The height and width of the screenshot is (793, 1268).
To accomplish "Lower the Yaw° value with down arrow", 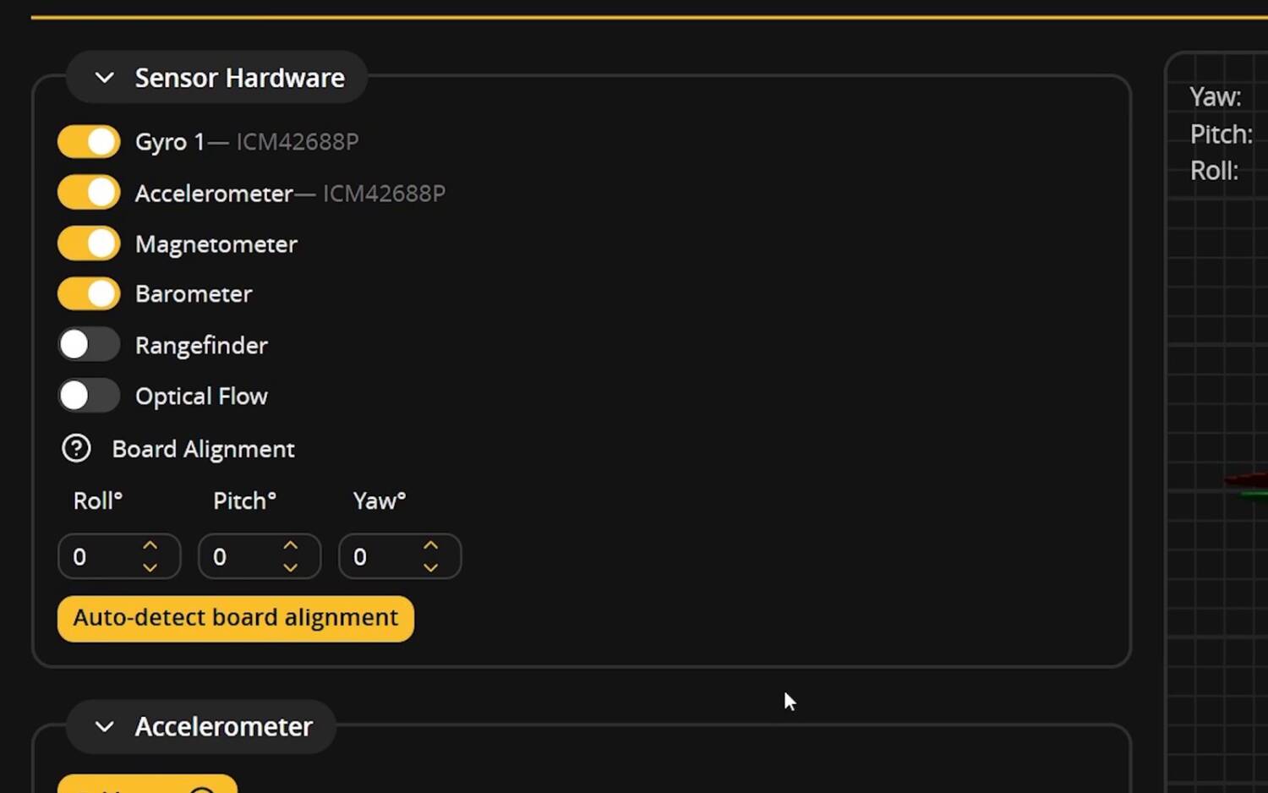I will 431,568.
